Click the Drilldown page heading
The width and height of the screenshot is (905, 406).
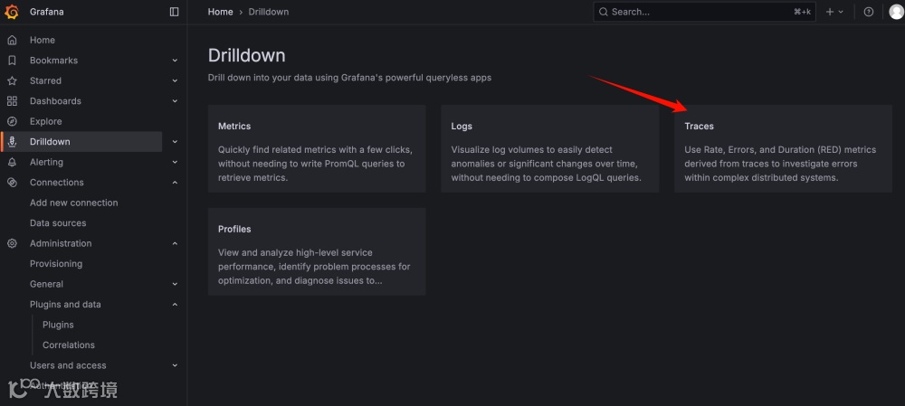(246, 55)
